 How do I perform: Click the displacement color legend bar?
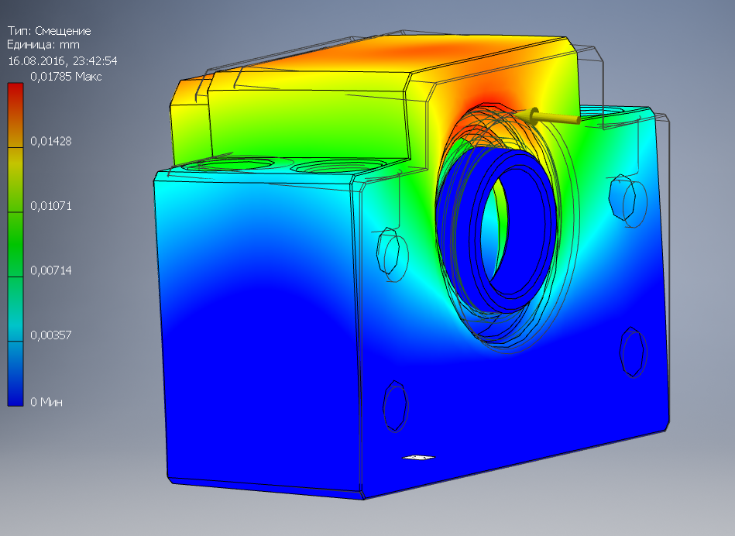(x=15, y=244)
